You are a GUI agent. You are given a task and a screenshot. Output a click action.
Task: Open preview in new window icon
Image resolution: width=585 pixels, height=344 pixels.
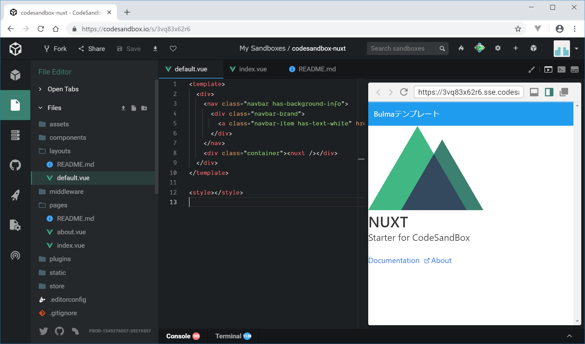pos(564,92)
